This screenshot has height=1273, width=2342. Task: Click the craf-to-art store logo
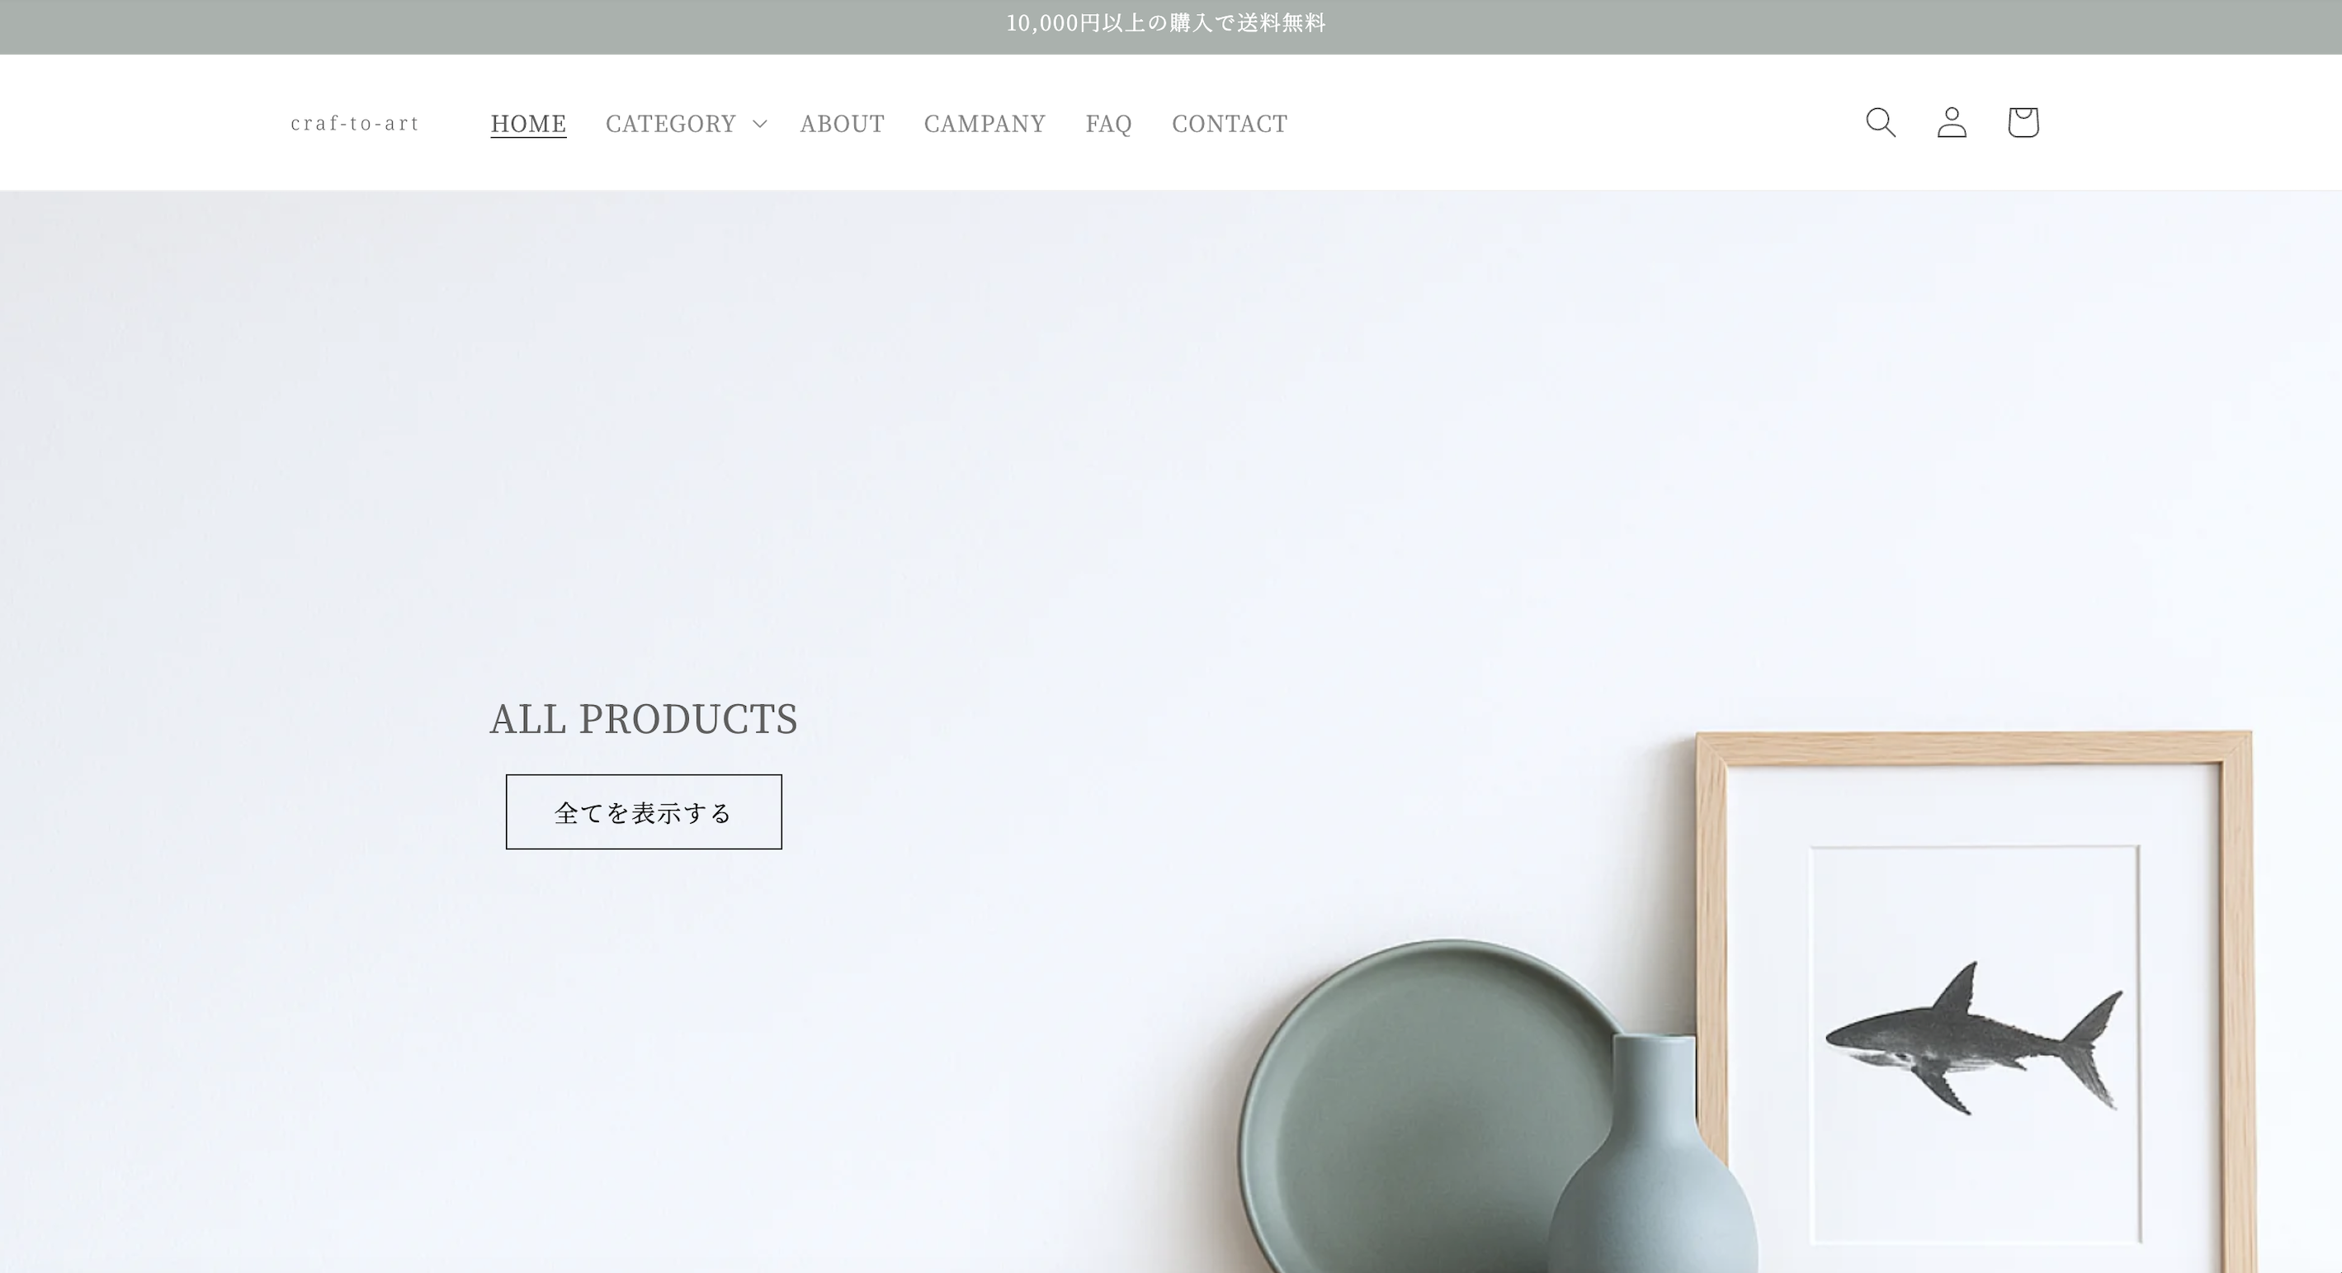[355, 123]
